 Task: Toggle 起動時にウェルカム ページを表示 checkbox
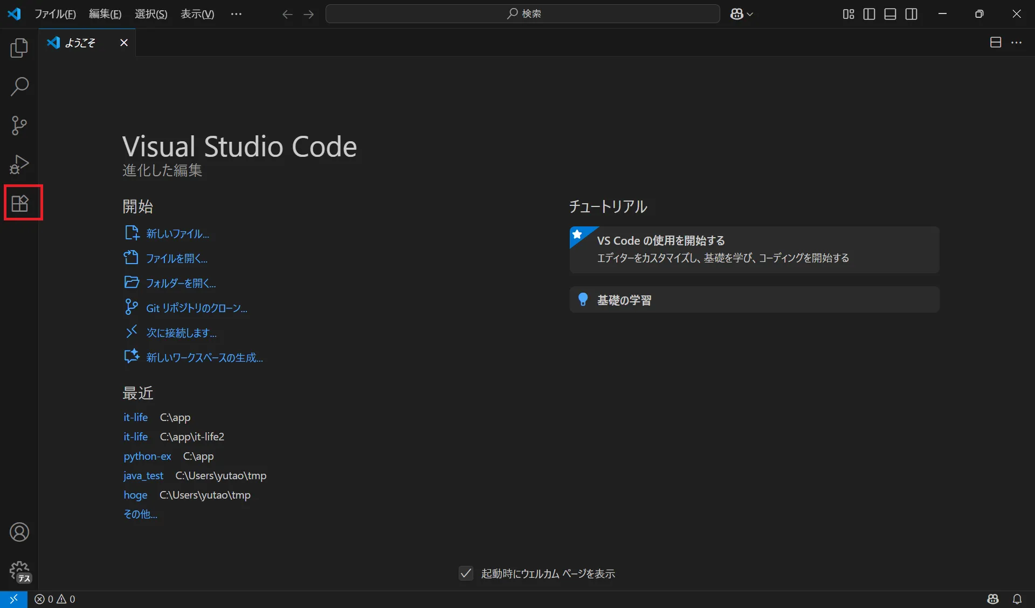(466, 573)
